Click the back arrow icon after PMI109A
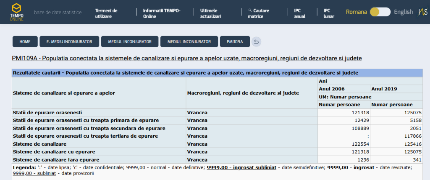430x180 pixels. 257,42
